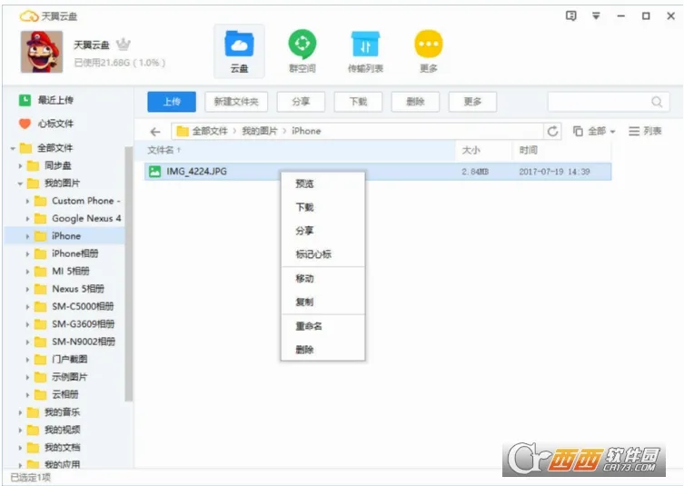Select the IMG_4224.JPG image file icon
684x486 pixels.
click(x=154, y=171)
